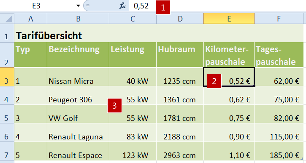Viewport: 306px width, 163px height.
Task: Click the red callout marker 3
Action: (x=114, y=106)
